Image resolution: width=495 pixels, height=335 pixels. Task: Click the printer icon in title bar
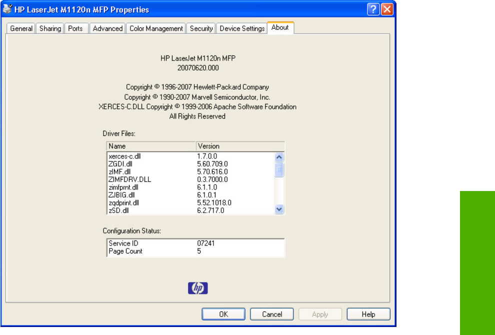[x=7, y=9]
